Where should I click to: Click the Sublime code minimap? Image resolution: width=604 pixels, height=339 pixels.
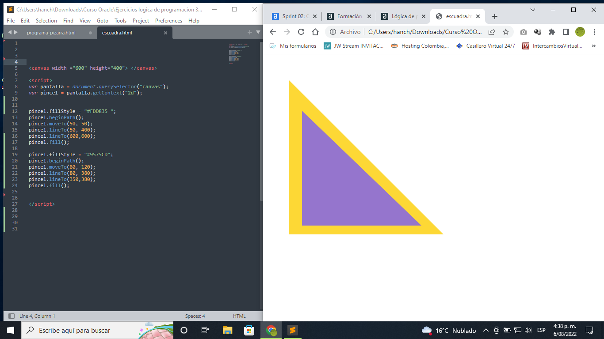239,54
